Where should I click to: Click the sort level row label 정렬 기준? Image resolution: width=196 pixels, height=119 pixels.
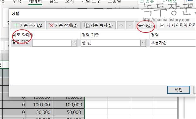coord(20,42)
